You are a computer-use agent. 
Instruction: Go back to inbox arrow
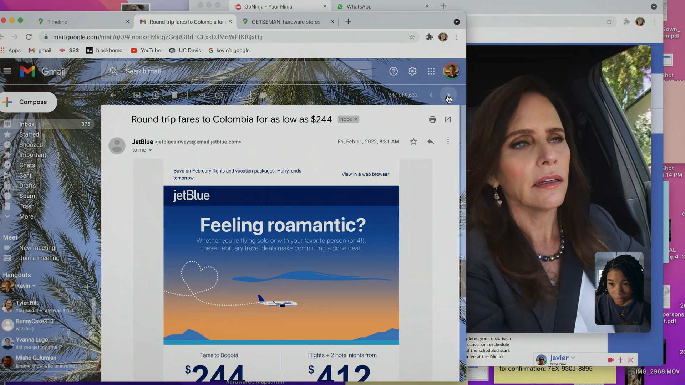(x=113, y=95)
